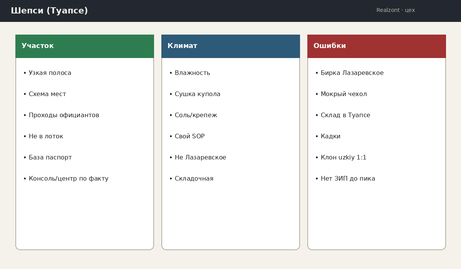This screenshot has width=461, height=269.
Task: Select the Участок column header
Action: click(x=85, y=46)
